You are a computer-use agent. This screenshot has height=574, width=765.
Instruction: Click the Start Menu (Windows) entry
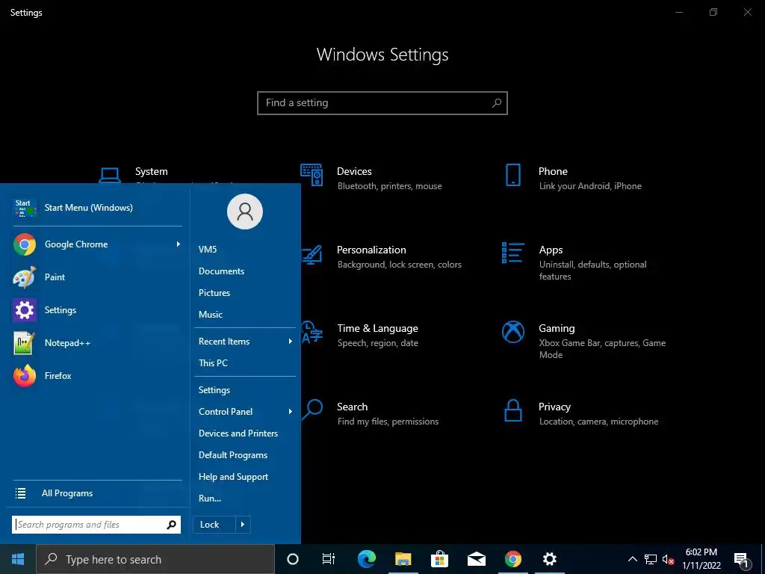(98, 208)
